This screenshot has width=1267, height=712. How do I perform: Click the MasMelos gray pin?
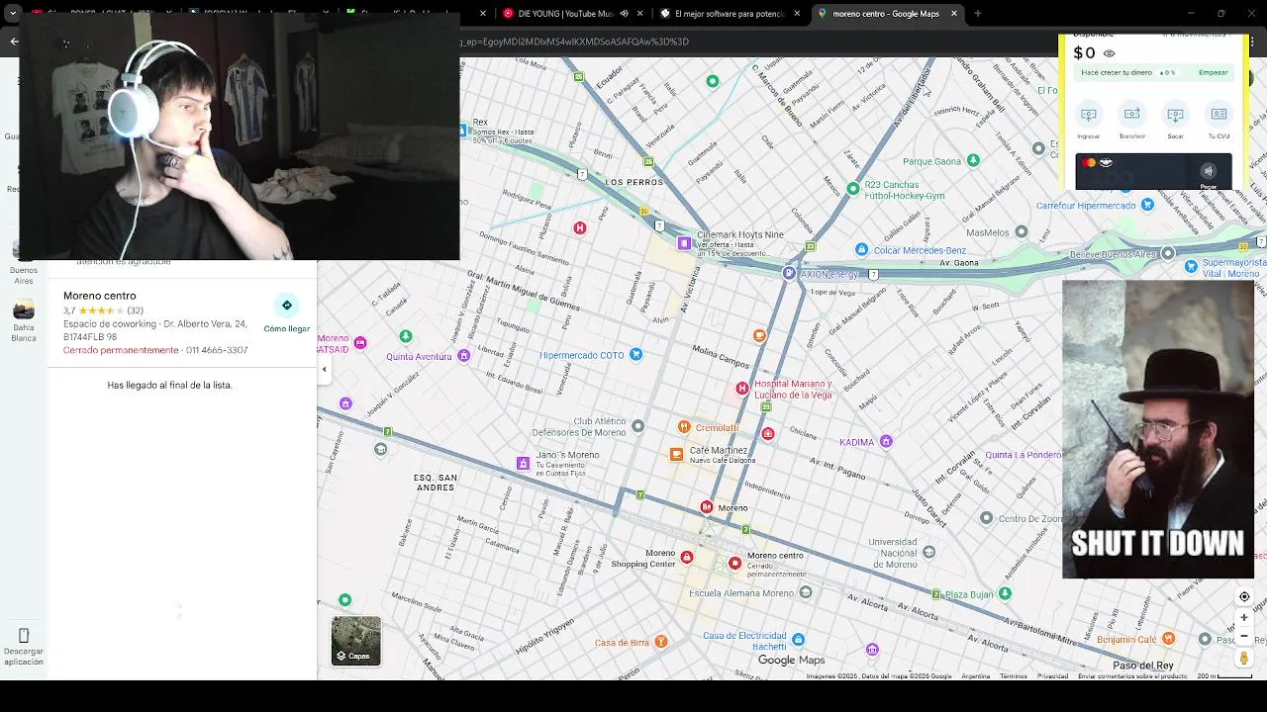[x=1022, y=231]
